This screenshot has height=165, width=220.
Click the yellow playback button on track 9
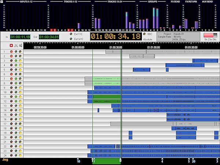(20, 88)
